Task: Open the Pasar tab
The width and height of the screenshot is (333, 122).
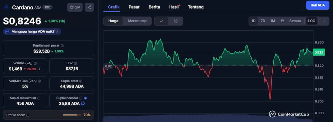Action: coord(134,7)
